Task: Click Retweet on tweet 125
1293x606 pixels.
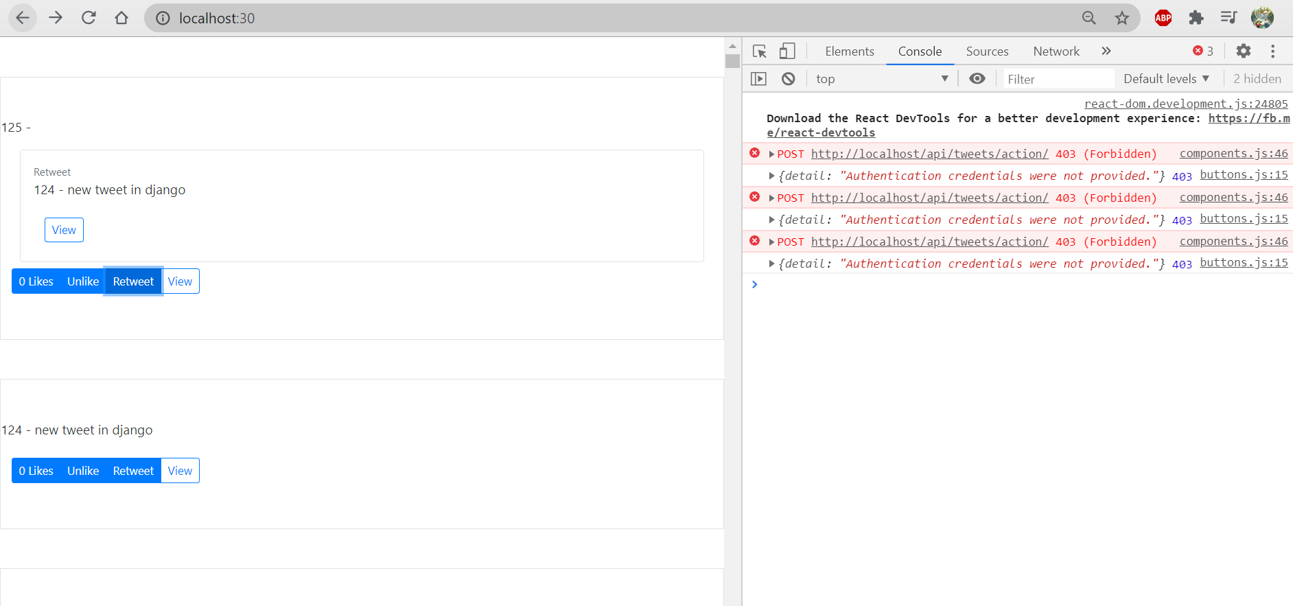Action: 133,281
